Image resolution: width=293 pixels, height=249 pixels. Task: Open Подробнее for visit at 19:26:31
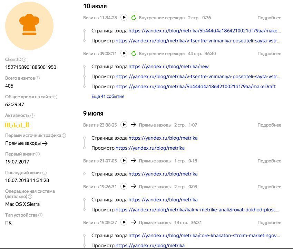269,187
